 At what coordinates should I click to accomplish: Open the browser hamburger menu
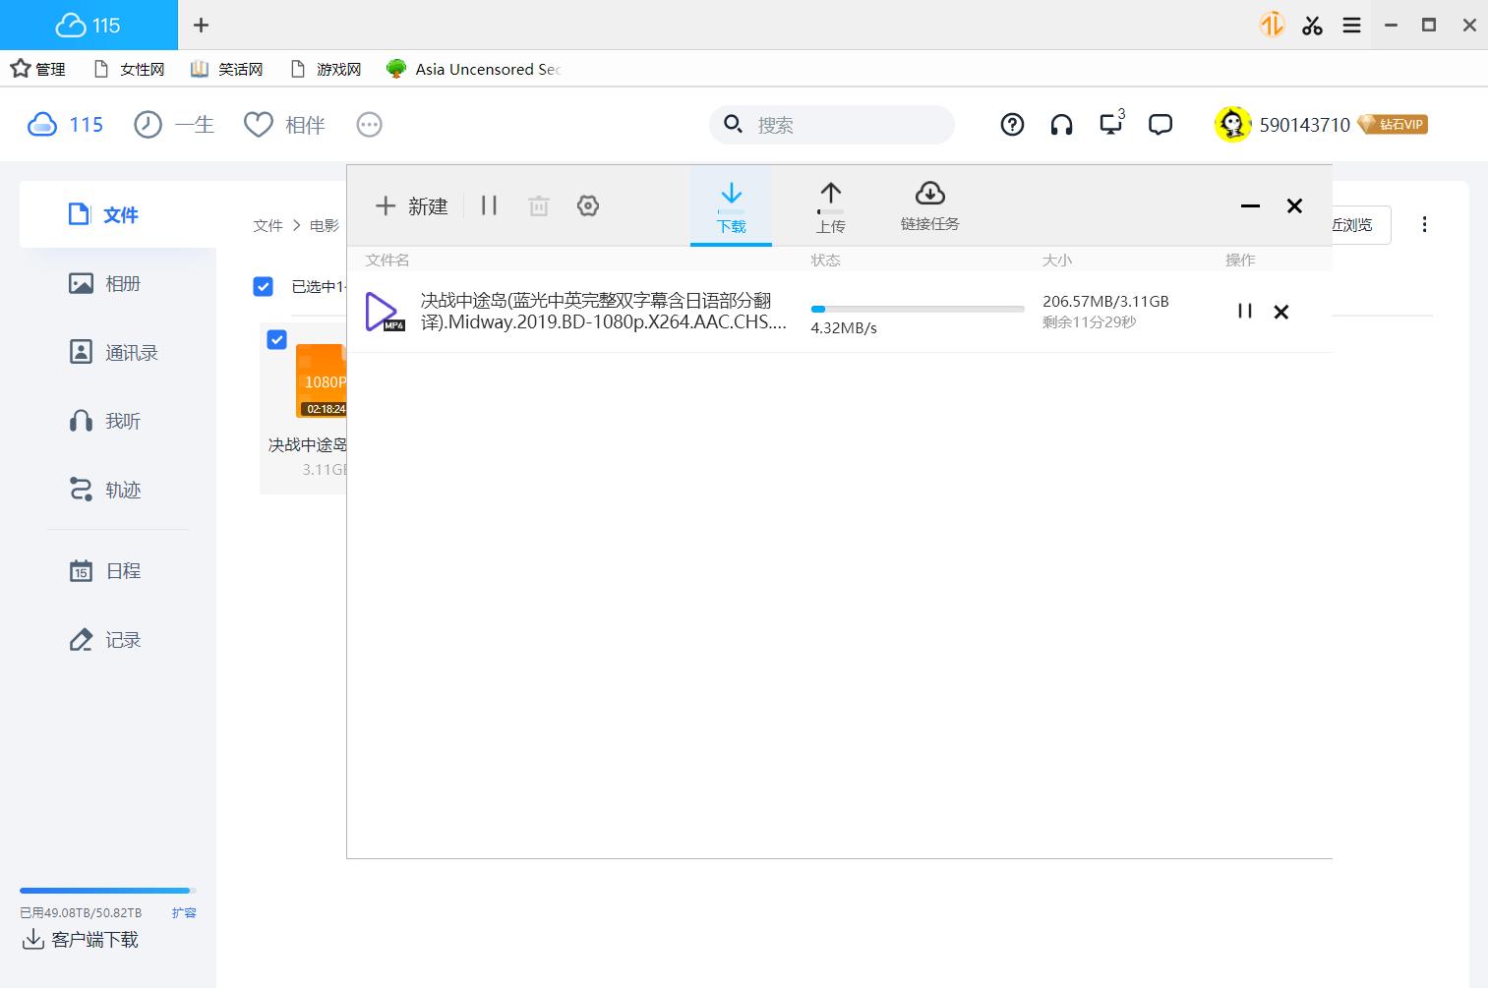pos(1351,26)
